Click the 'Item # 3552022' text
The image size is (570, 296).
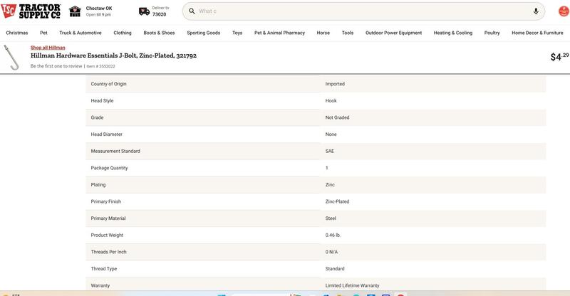[100, 66]
